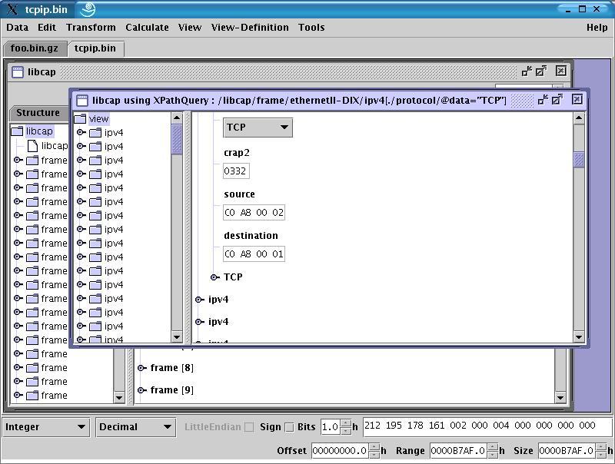Click the source address field
This screenshot has height=464, width=615.
coord(254,213)
